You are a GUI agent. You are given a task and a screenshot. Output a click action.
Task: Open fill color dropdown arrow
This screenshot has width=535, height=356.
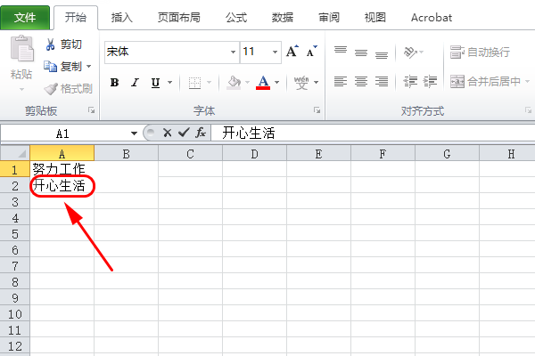(x=247, y=83)
